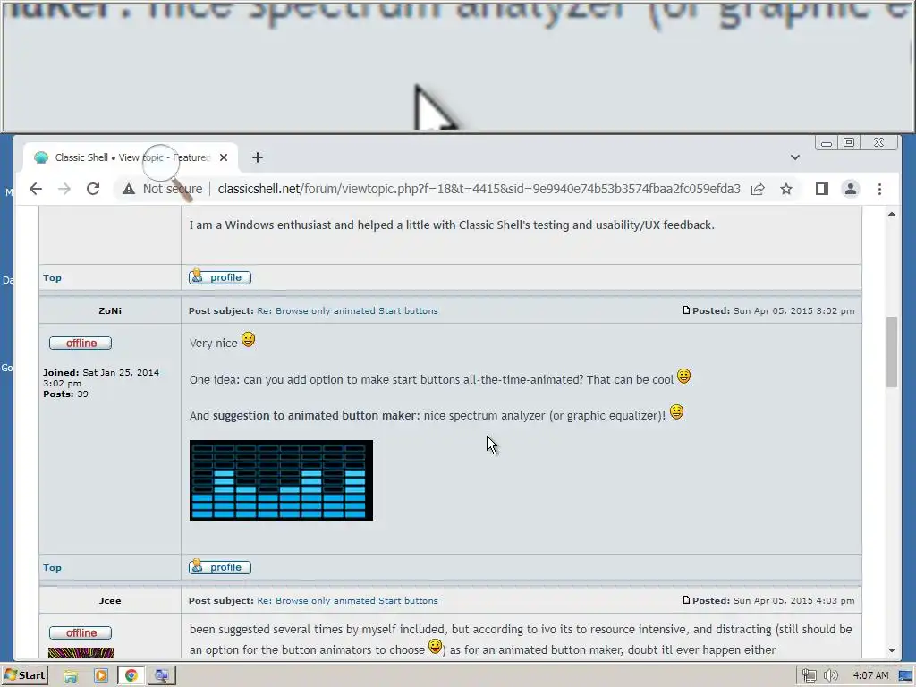
Task: Open the Windows Start menu
Action: point(24,675)
